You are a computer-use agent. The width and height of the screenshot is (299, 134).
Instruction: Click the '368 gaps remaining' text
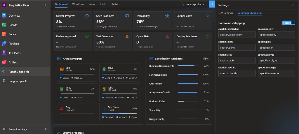pos(108,27)
